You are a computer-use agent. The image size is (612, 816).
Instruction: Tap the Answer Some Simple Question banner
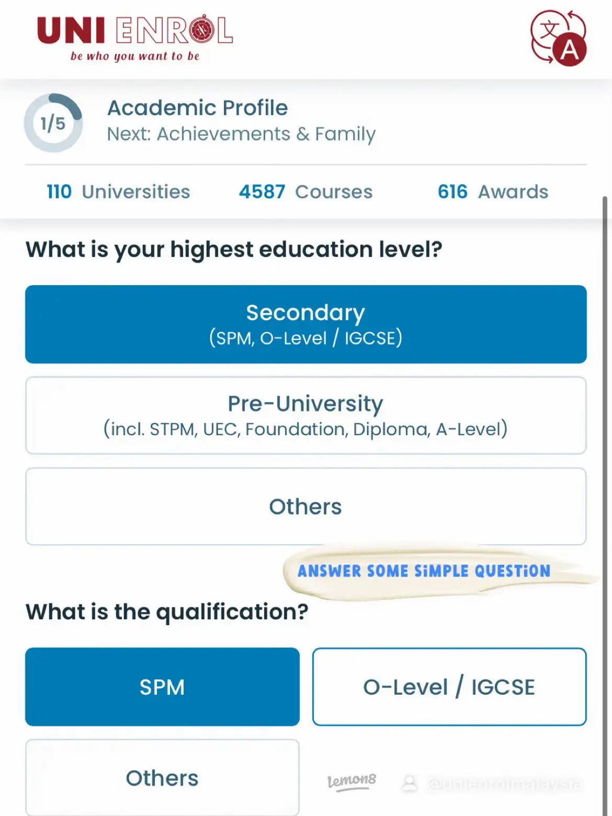424,571
